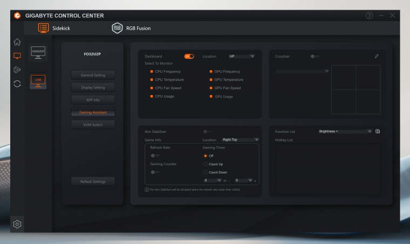This screenshot has height=244, width=410.
Task: Open KVM Switch section
Action: point(93,125)
